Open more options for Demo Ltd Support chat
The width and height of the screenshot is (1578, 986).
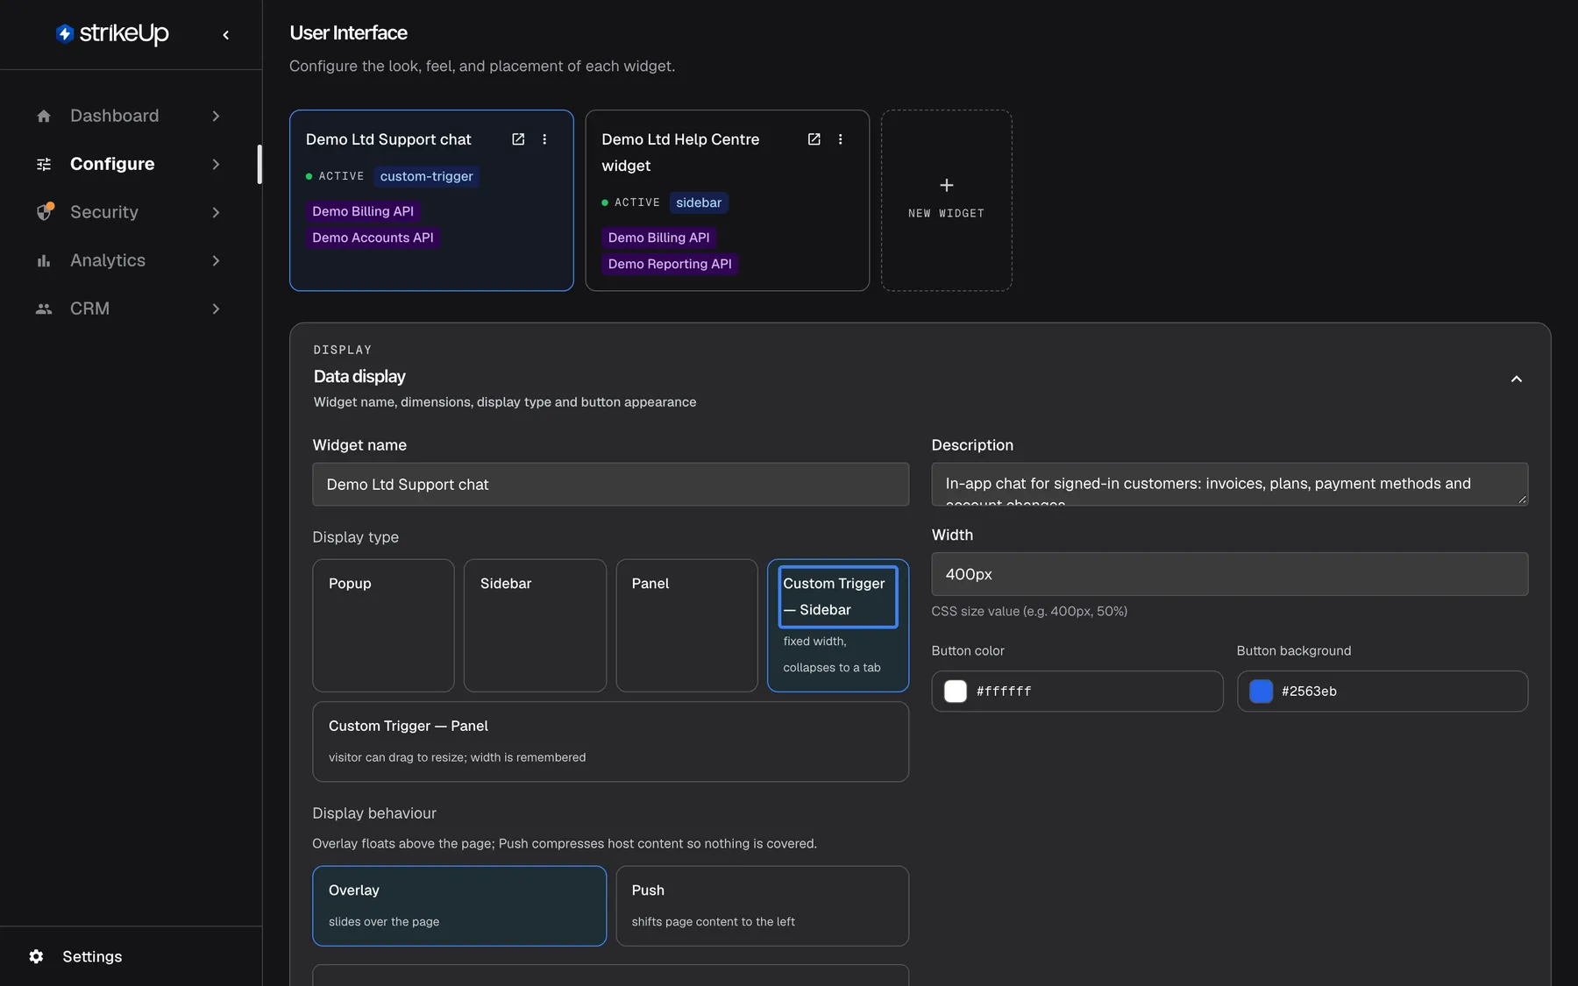544,139
